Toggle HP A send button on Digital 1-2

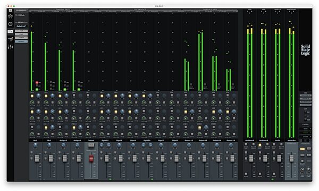(102, 96)
